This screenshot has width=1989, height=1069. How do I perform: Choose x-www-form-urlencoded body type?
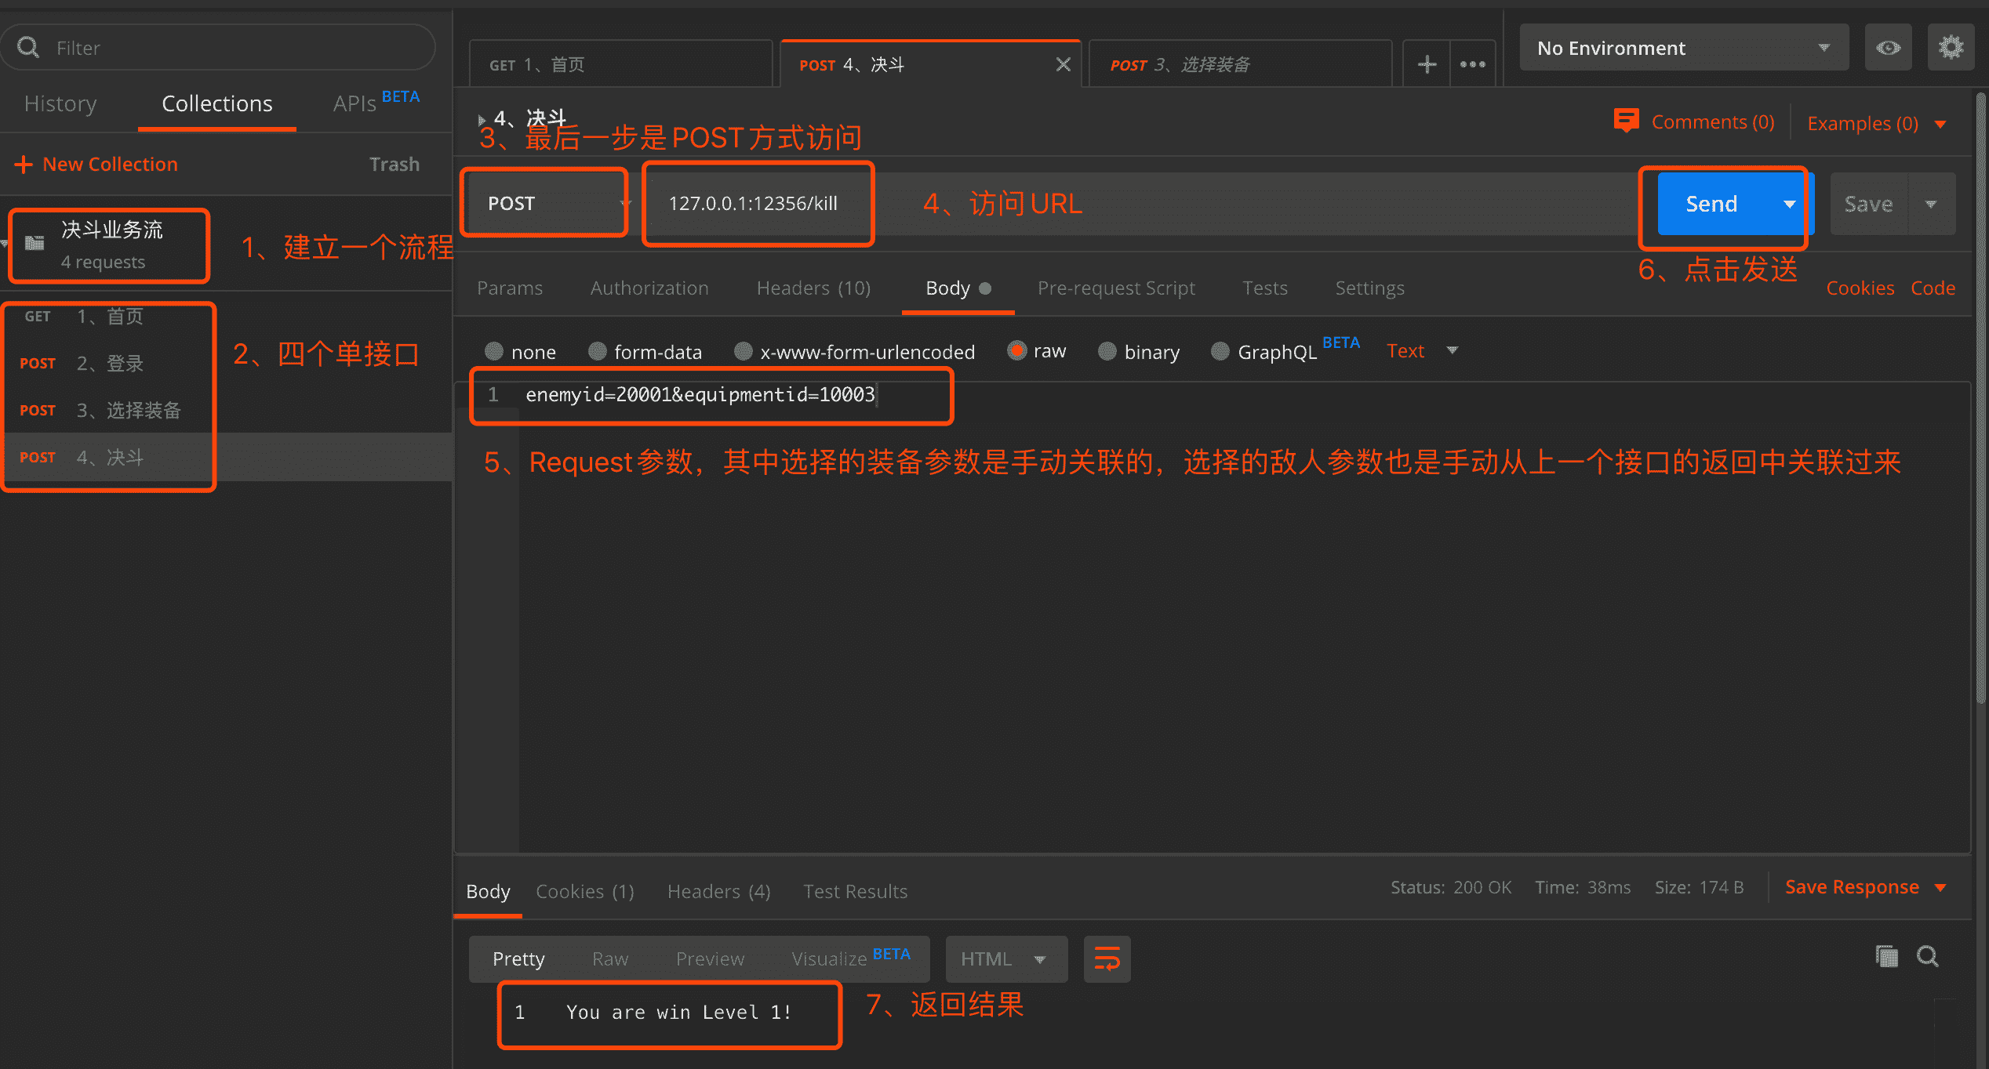pos(744,351)
